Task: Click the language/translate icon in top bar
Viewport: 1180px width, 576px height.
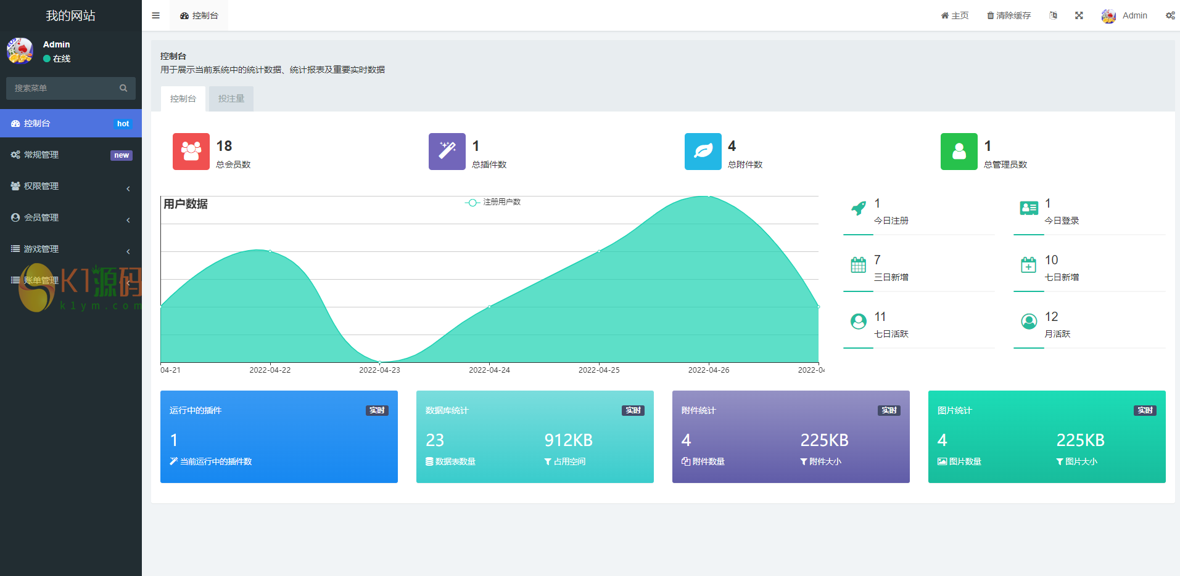Action: [1054, 15]
